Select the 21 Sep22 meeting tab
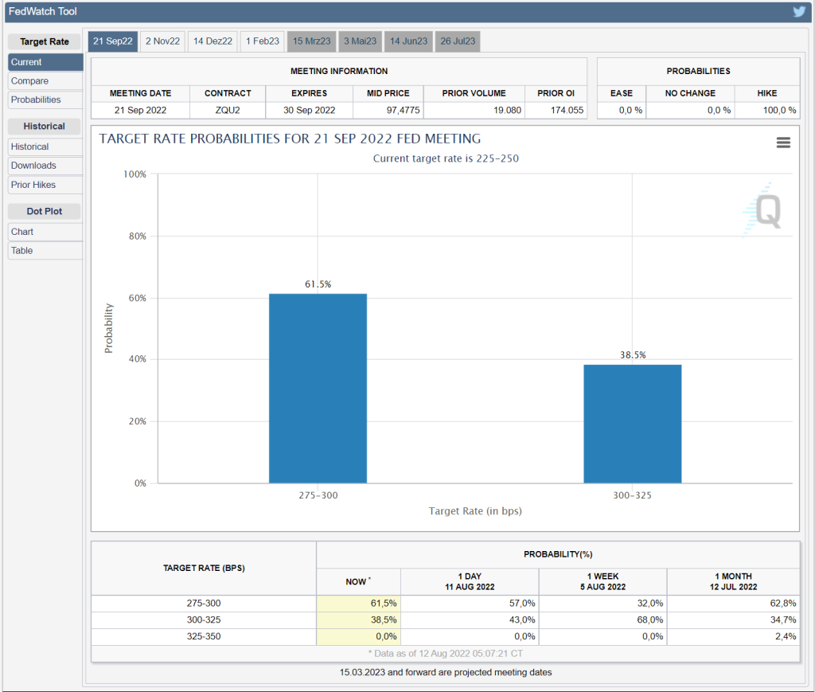Screen dimensions: 815x692 tap(112, 41)
